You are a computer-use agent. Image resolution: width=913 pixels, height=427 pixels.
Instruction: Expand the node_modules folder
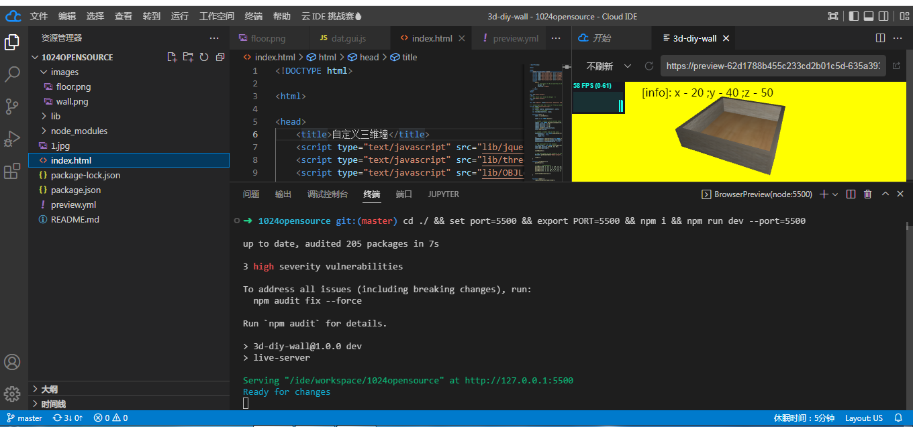coord(79,131)
